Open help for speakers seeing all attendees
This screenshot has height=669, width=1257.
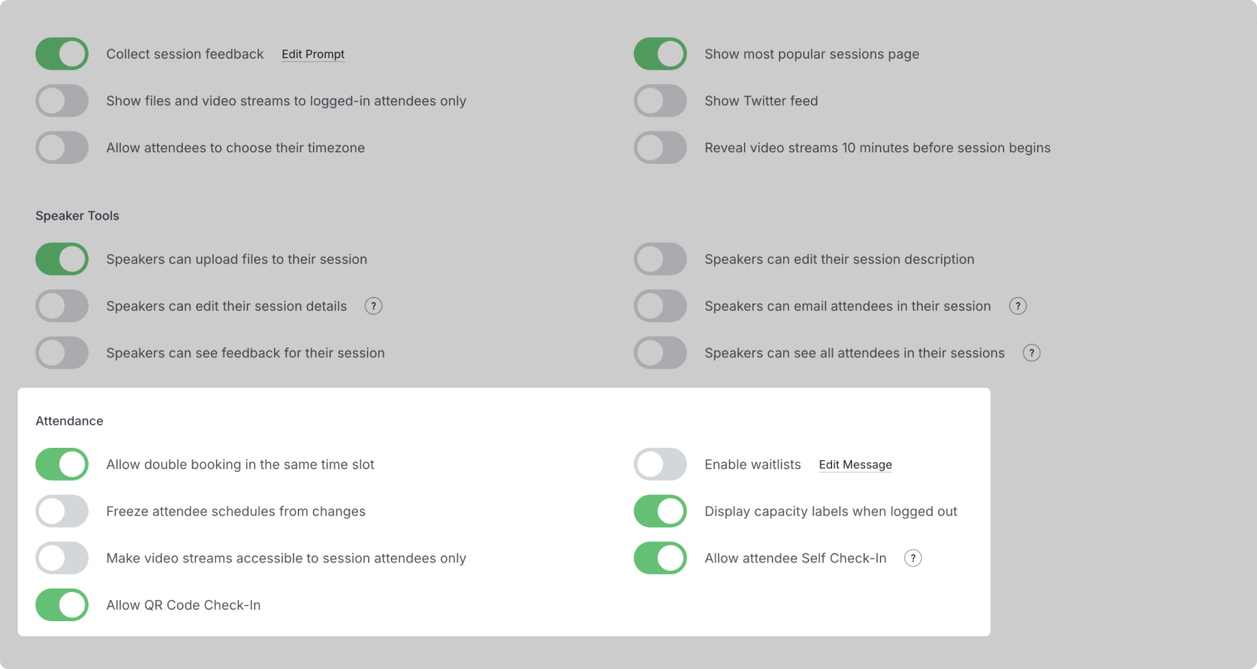[x=1031, y=353]
